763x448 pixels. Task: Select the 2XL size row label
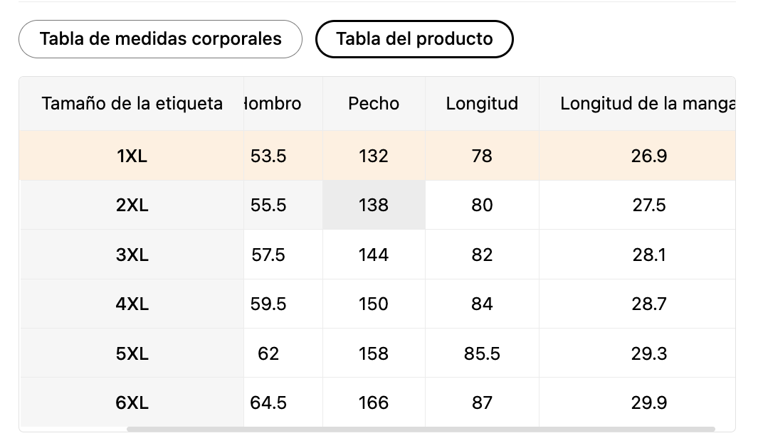(x=132, y=206)
